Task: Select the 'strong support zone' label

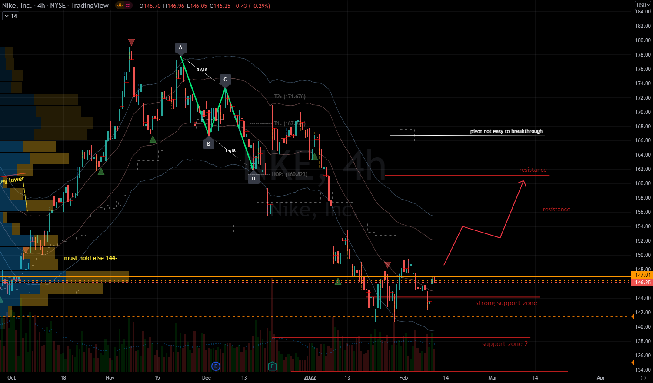Action: [x=506, y=303]
